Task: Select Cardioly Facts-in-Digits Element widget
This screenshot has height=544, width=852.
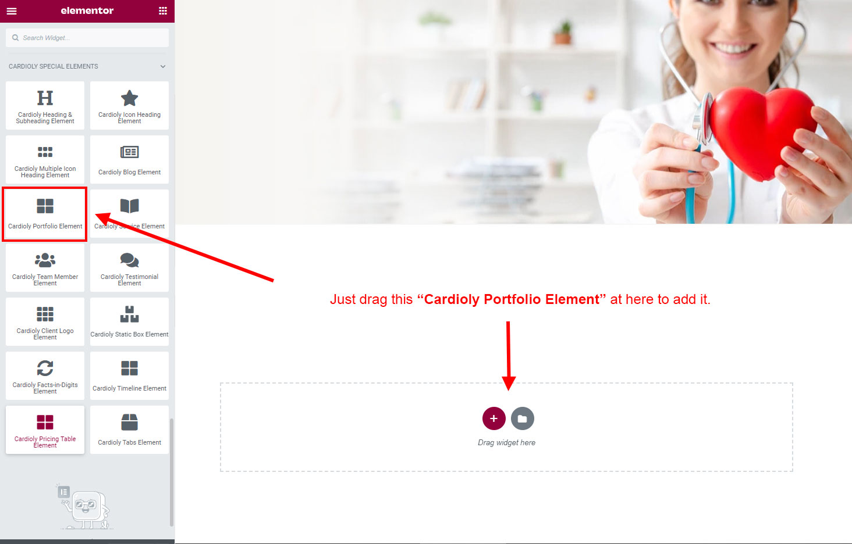Action: click(45, 375)
